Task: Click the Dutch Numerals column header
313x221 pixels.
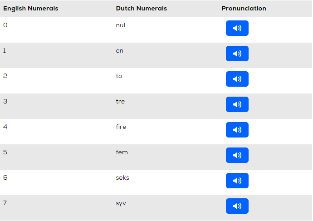Action: tap(142, 8)
